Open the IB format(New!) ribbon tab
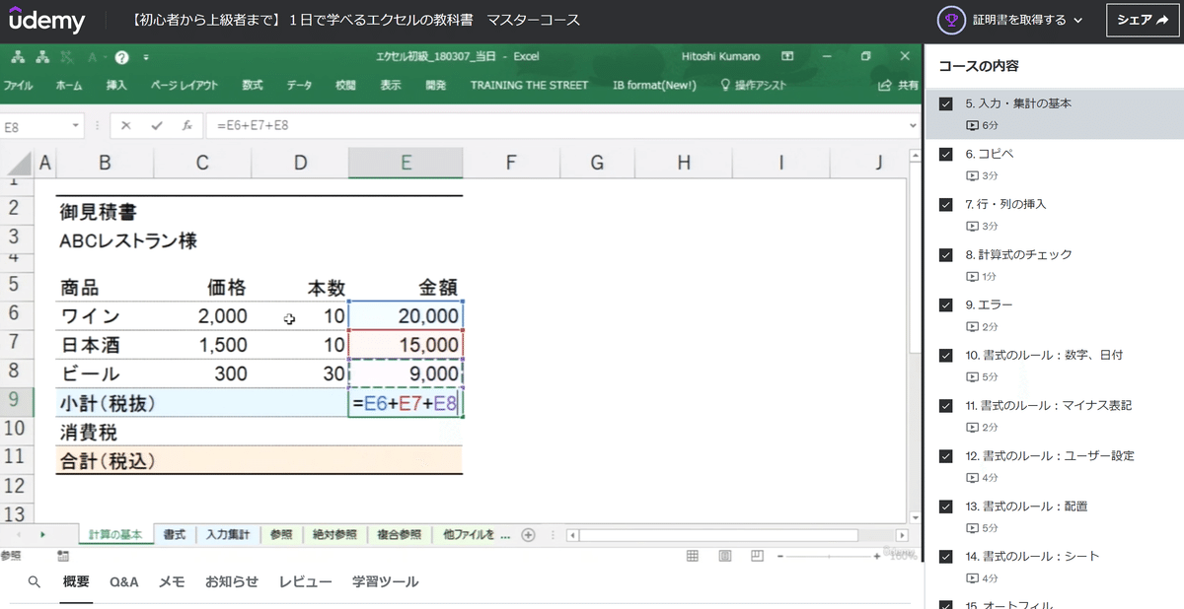 (x=654, y=85)
